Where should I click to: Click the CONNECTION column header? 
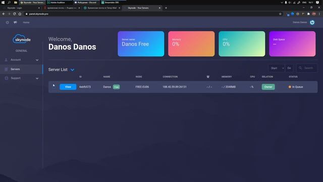[x=170, y=77]
